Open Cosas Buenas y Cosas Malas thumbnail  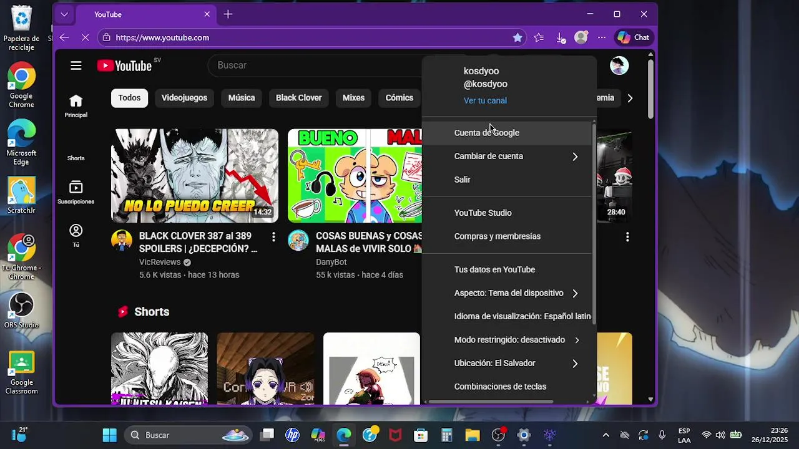355,176
